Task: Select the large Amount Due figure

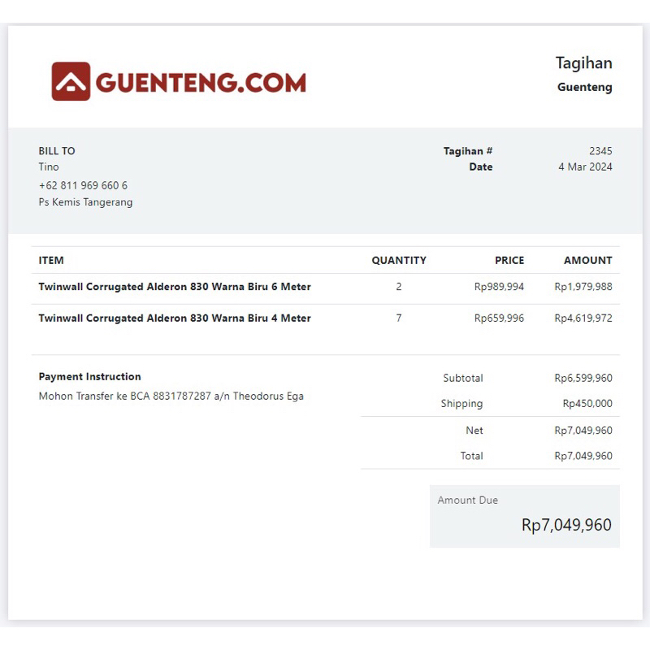Action: pyautogui.click(x=566, y=525)
